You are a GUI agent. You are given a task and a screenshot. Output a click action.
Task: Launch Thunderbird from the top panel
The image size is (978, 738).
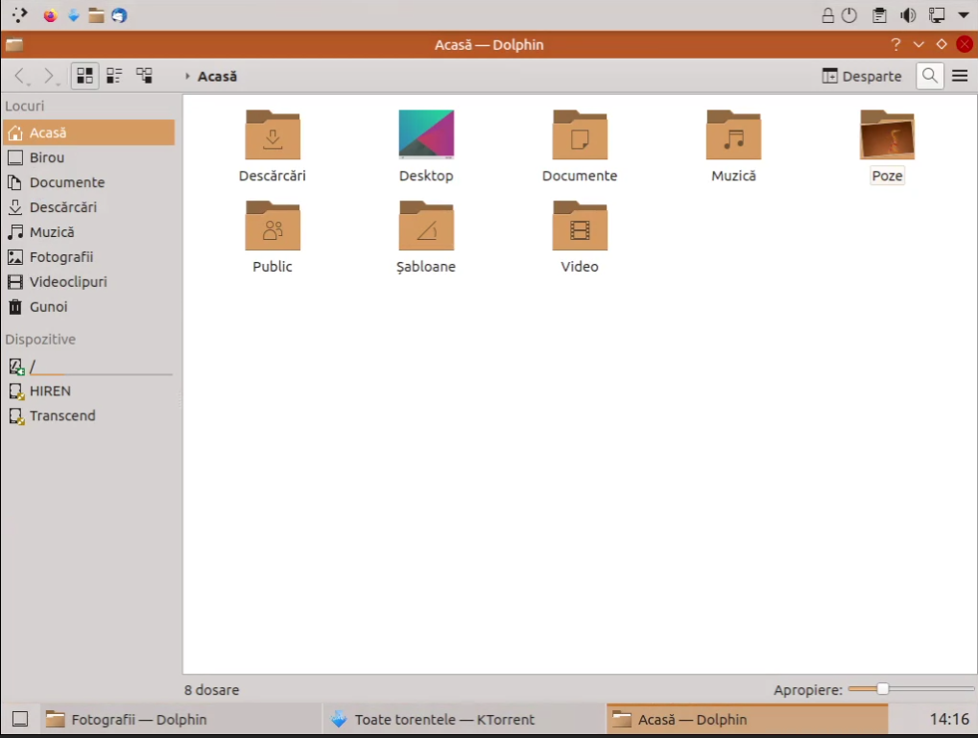[119, 15]
